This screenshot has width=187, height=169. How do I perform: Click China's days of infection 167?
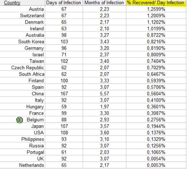pos(64,94)
